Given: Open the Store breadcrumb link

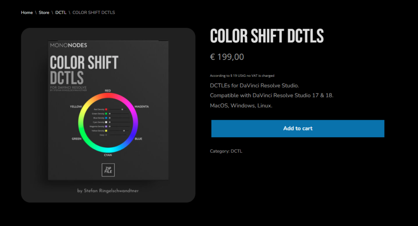Looking at the screenshot, I should 44,13.
